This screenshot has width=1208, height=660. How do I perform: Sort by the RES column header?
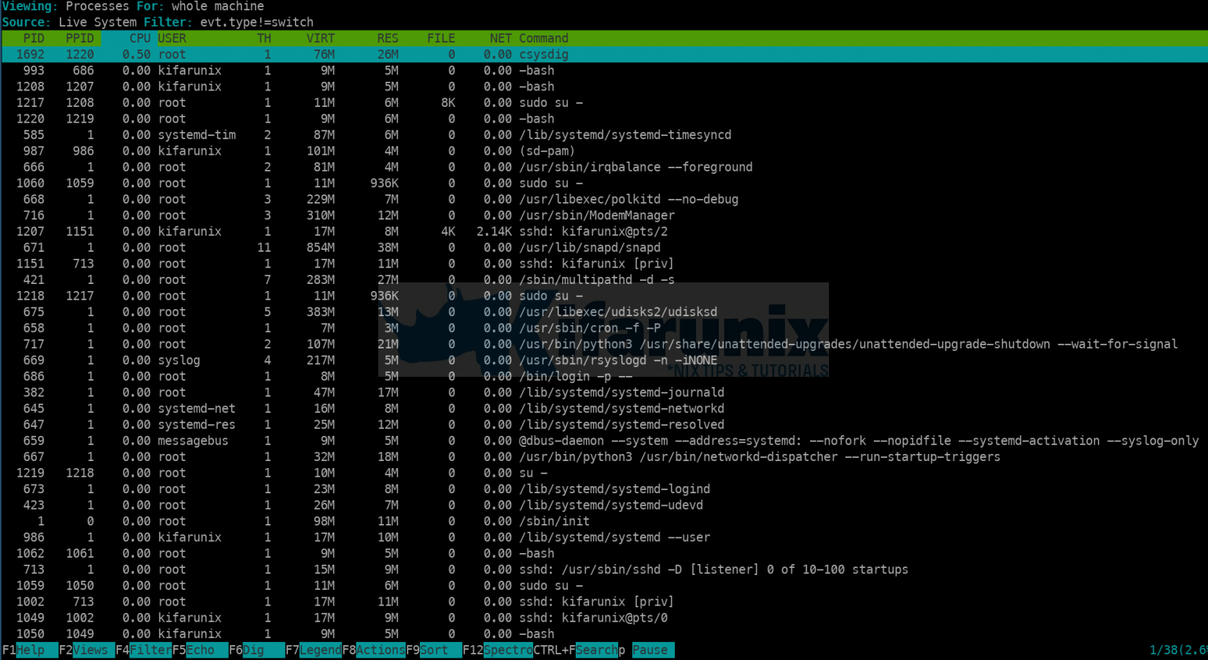[x=388, y=38]
